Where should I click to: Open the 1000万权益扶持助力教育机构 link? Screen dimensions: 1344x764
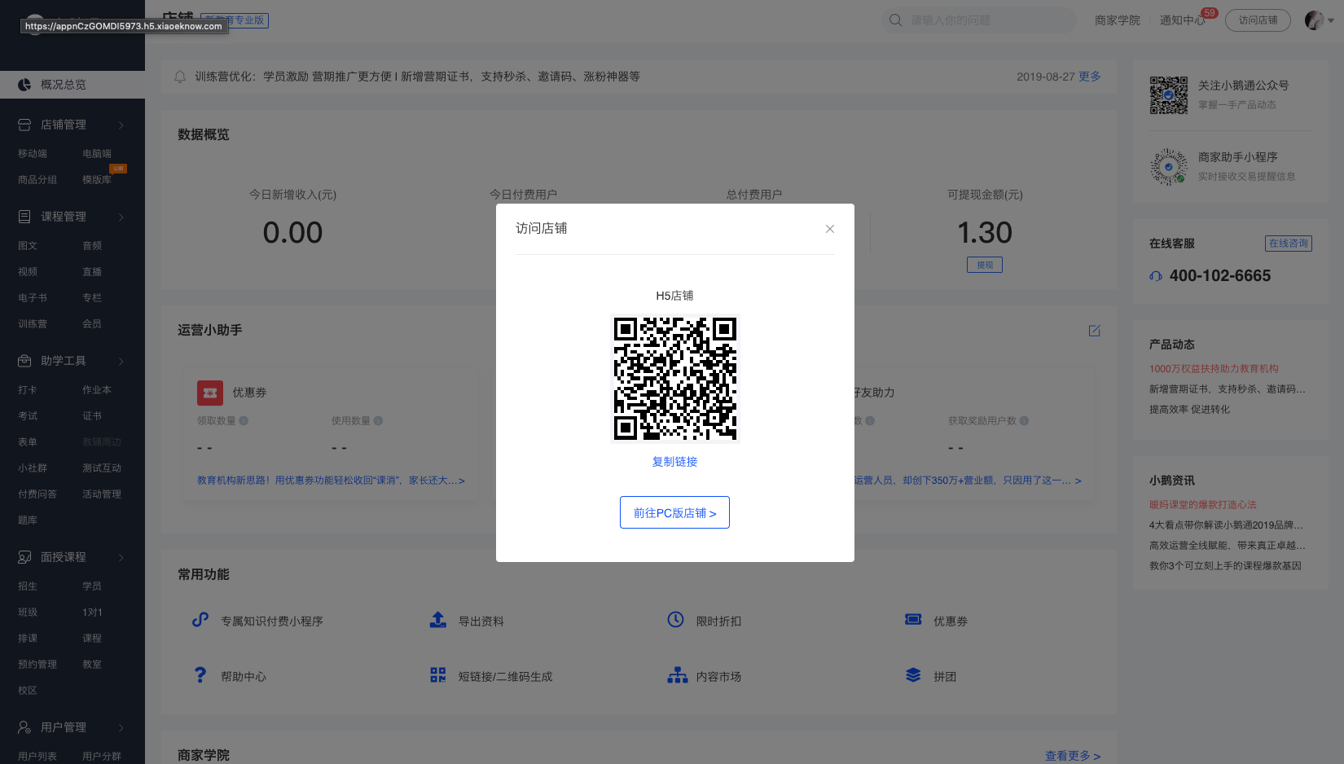1214,369
